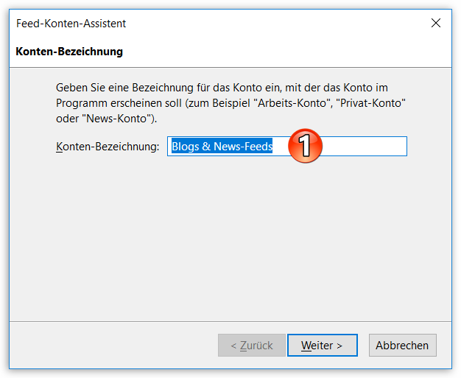Close the Feed-Konten-Assistent dialog
This screenshot has height=378, width=461.
(x=436, y=23)
